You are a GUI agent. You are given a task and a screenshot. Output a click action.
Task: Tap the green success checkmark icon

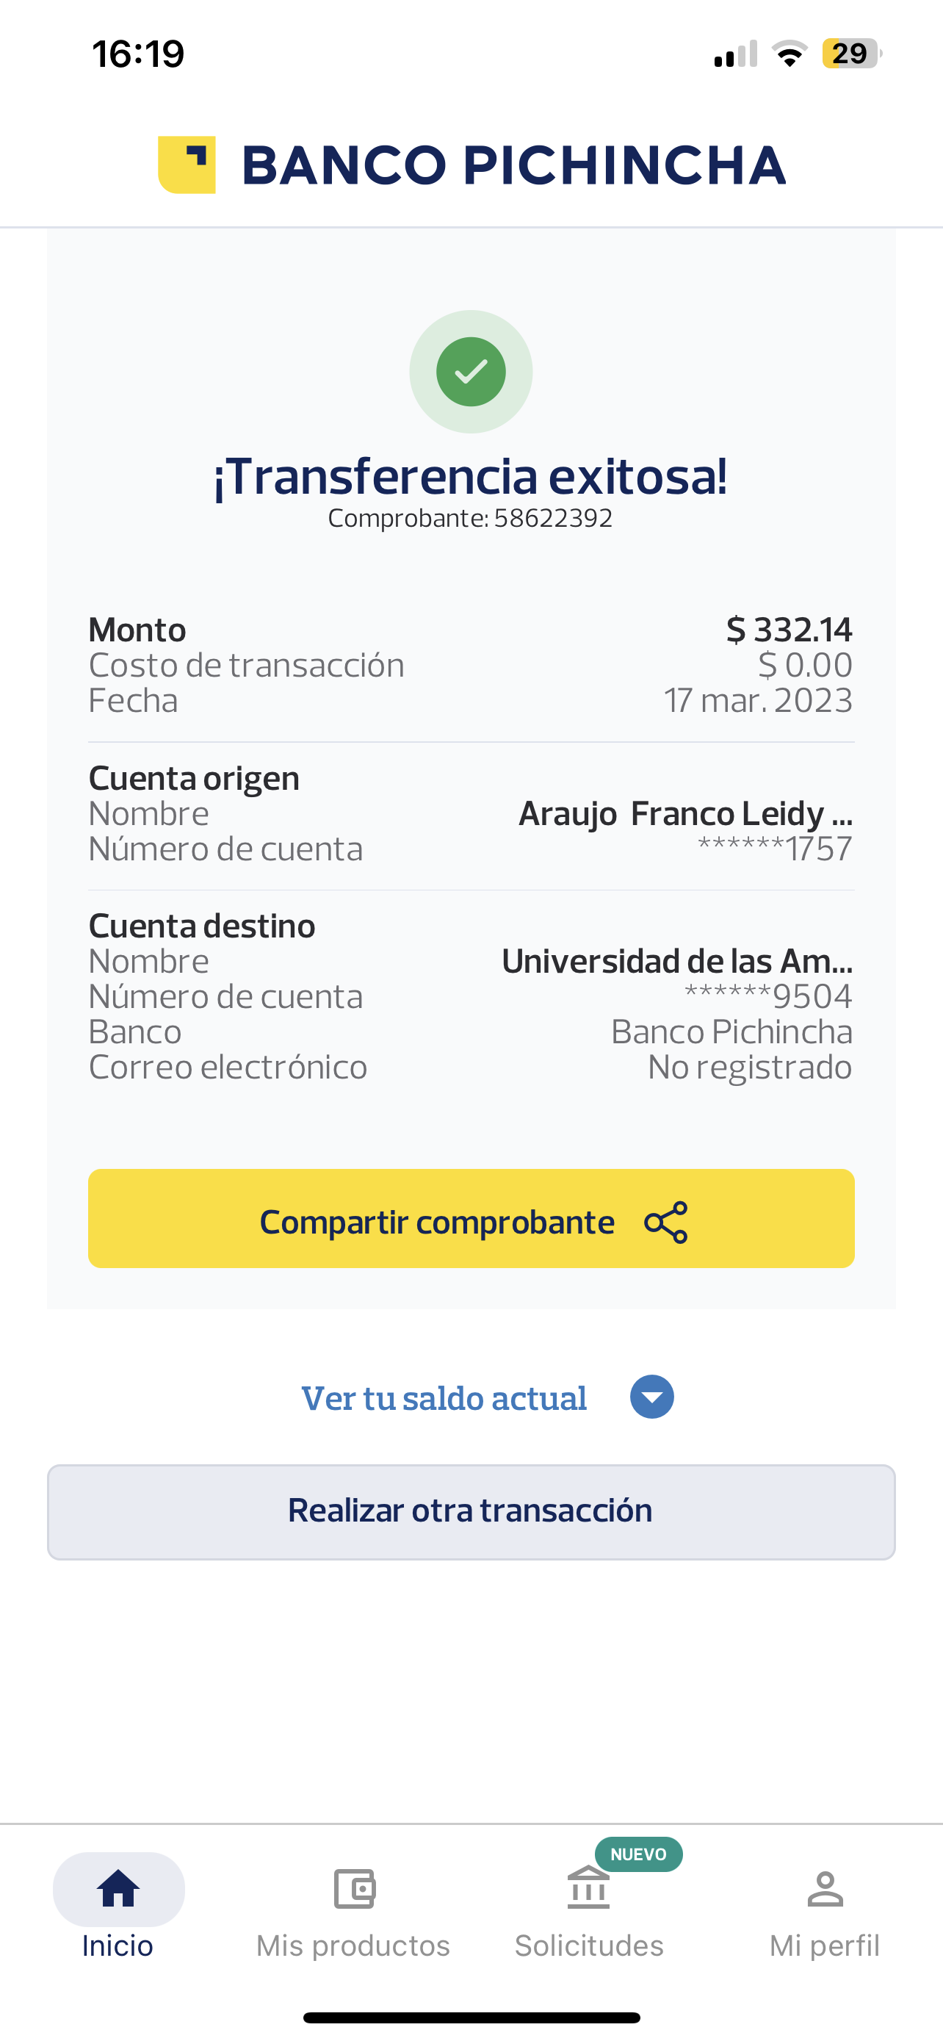tap(471, 372)
